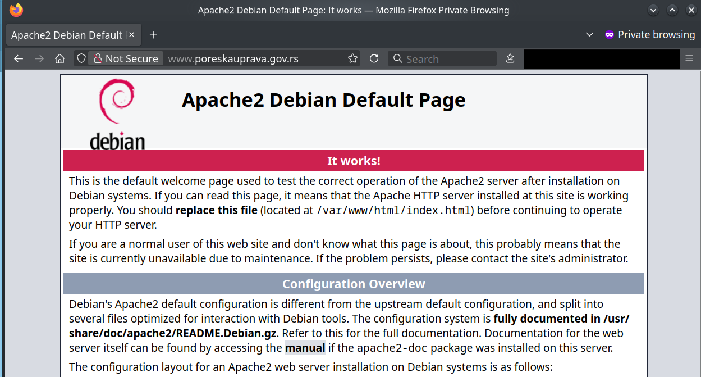The image size is (701, 377).
Task: List all open tabs
Action: tap(589, 35)
